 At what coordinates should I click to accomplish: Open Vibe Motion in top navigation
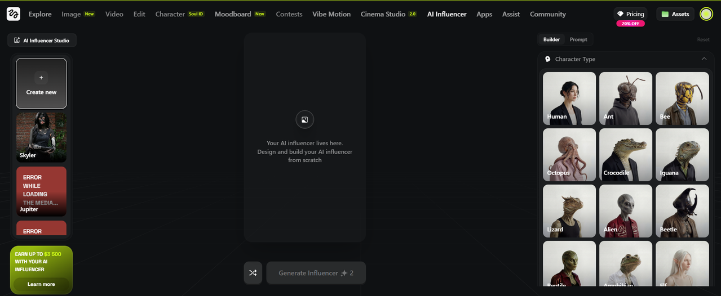331,14
